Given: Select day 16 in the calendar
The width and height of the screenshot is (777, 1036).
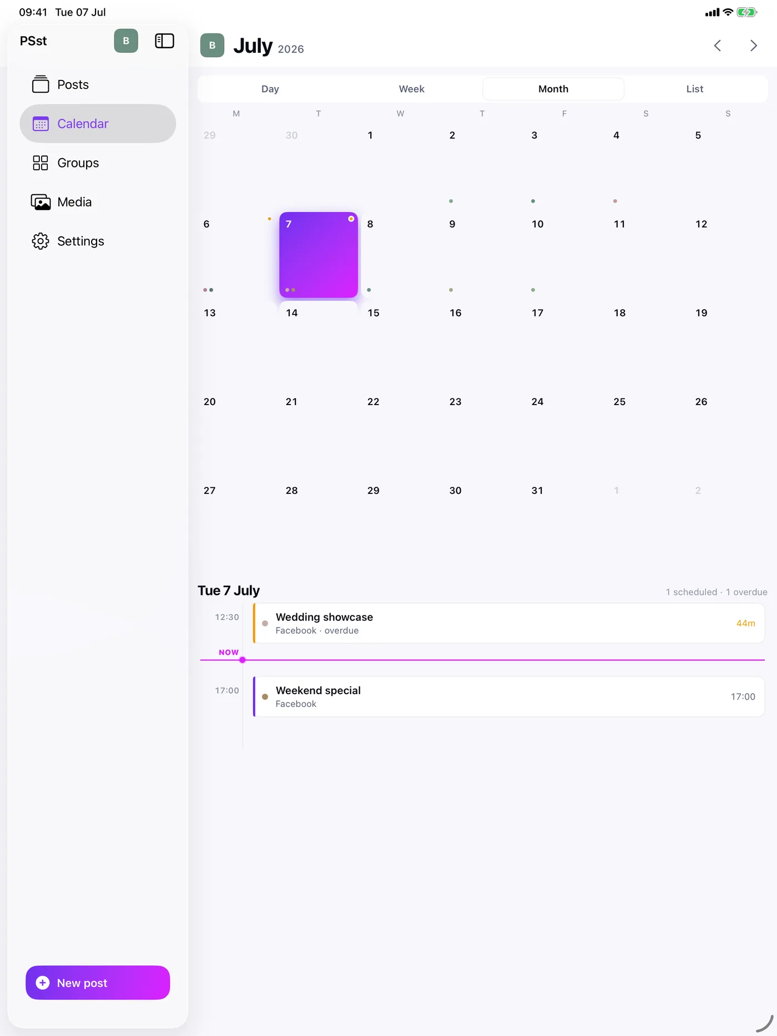Looking at the screenshot, I should coord(482,344).
